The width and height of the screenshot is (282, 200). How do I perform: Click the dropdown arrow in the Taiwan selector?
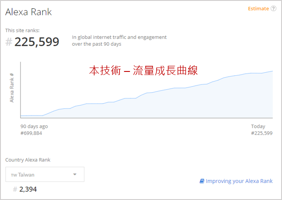75,174
